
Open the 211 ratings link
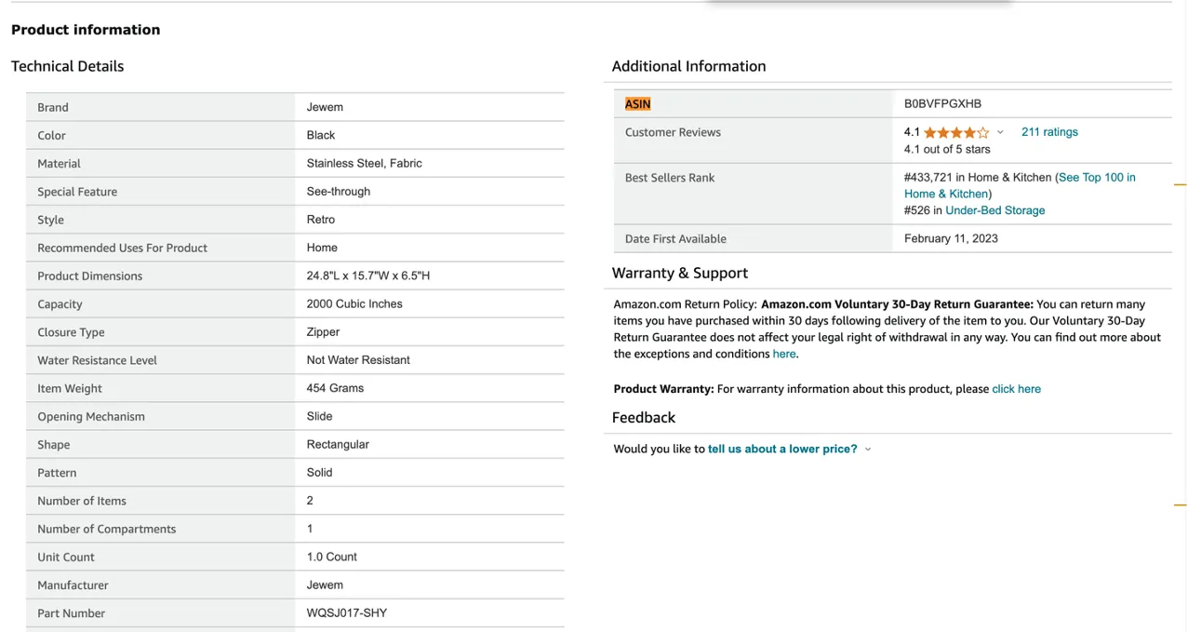tap(1049, 132)
